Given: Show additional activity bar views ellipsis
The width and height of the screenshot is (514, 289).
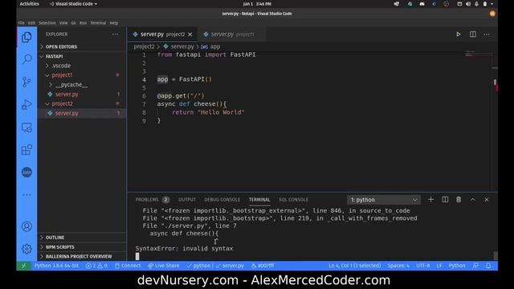Looking at the screenshot, I should tap(27, 194).
